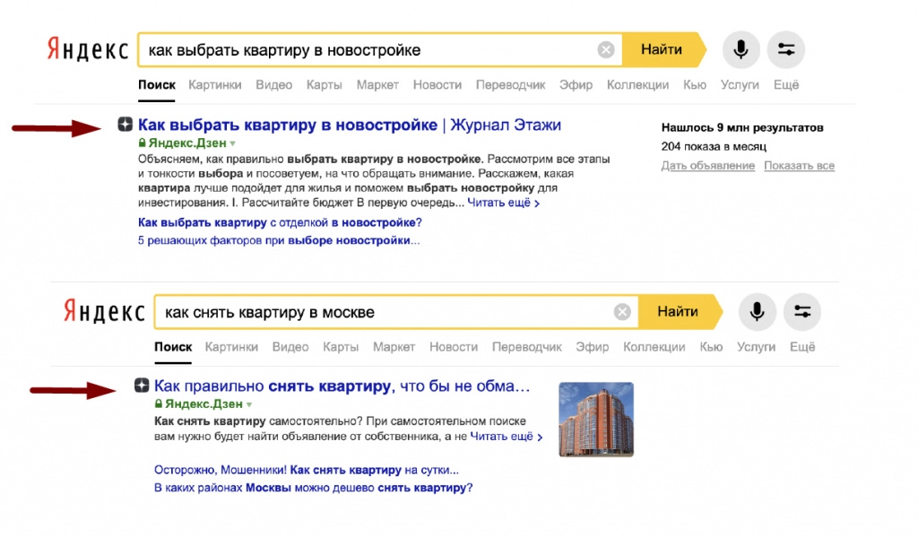918x537 pixels.
Task: Switch to Картинки tab in top search
Action: pos(215,85)
